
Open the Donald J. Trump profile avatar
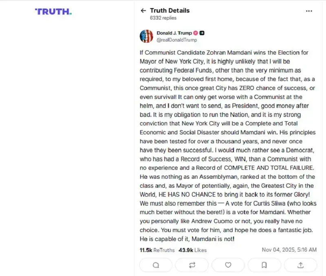tap(146, 36)
